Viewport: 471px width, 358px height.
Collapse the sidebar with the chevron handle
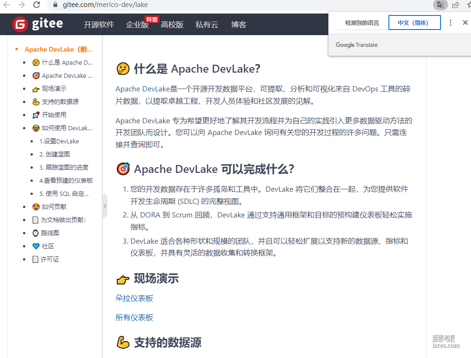[x=105, y=206]
